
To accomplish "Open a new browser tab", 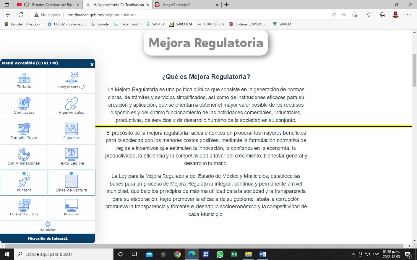I will [227, 5].
